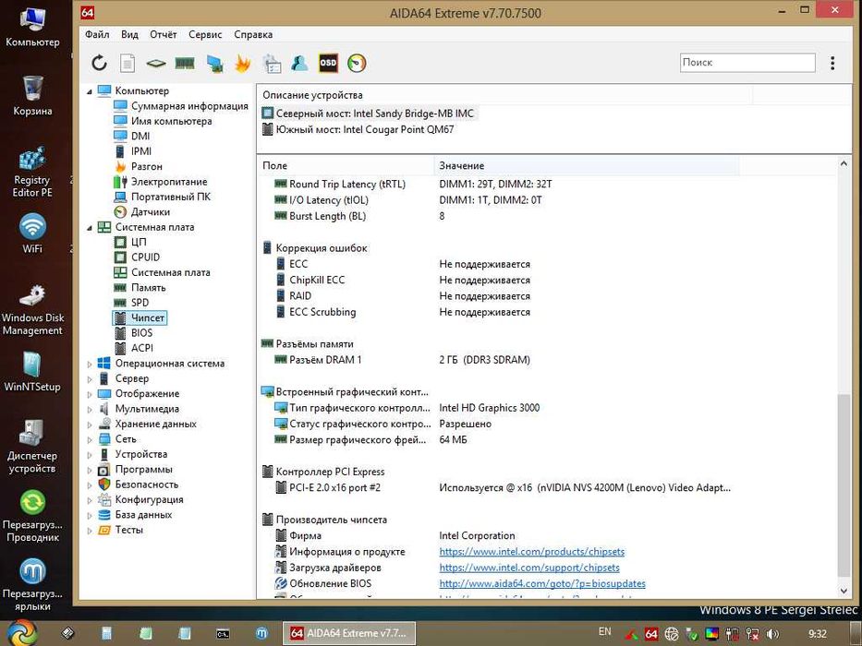Screen dimensions: 862x646
Task: Expand the Сеть tree node
Action: 90,439
